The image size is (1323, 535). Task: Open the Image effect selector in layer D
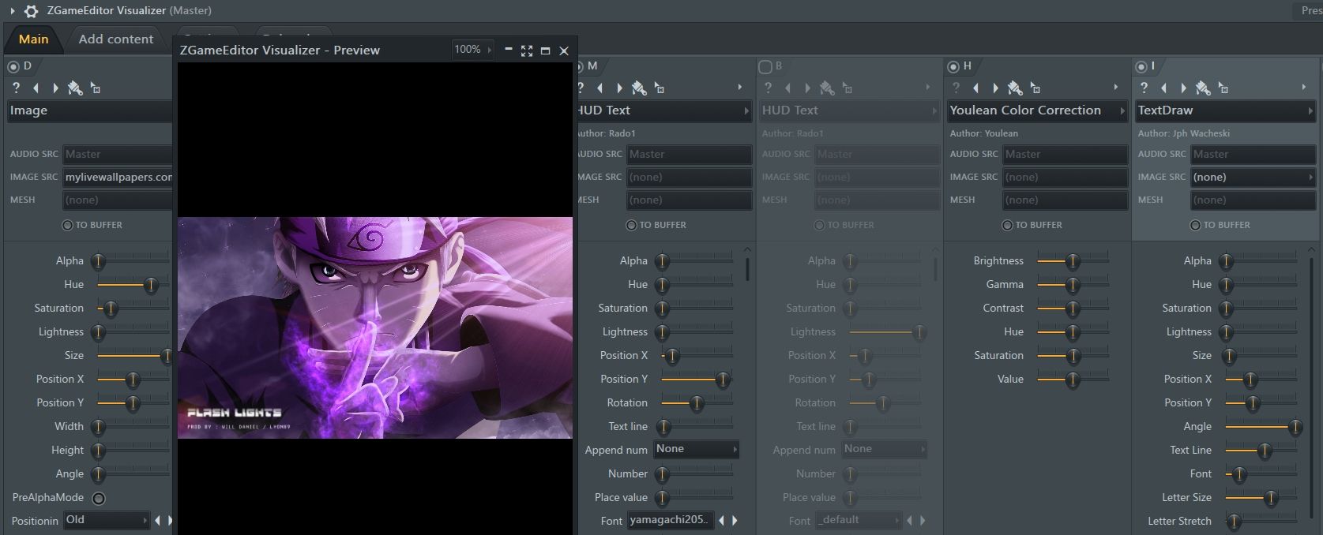[x=89, y=110]
